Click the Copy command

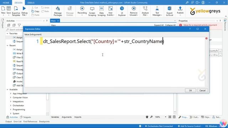35,11
